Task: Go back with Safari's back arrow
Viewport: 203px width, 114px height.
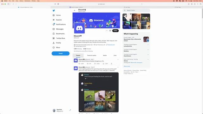Action: 13,4
